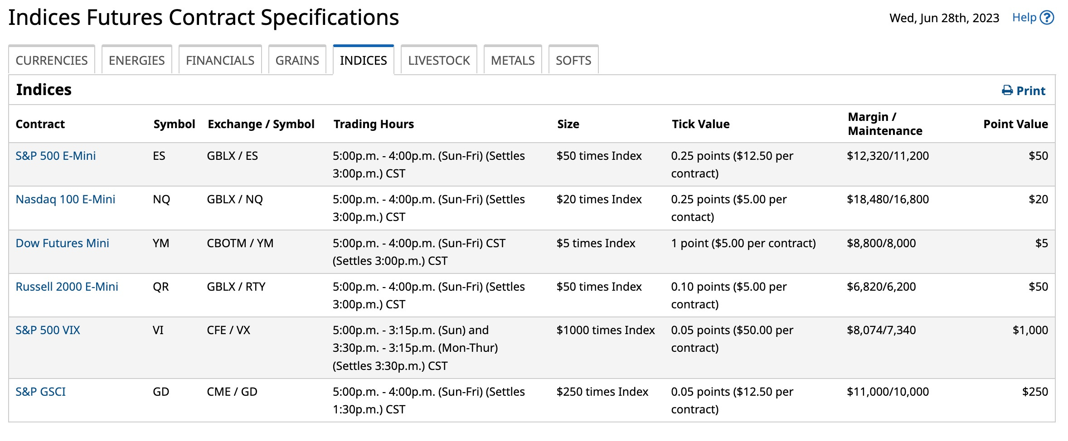
Task: Click the $11,000/10,000 margin value
Action: [x=888, y=392]
